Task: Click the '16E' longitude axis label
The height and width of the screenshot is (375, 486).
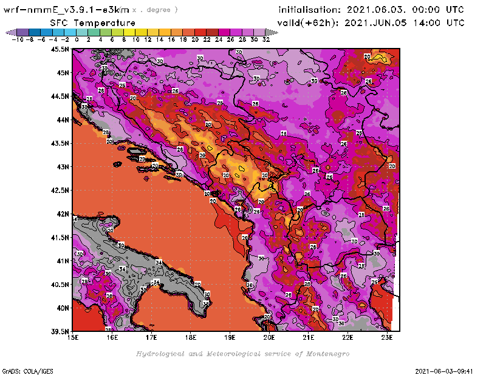Action: [112, 337]
